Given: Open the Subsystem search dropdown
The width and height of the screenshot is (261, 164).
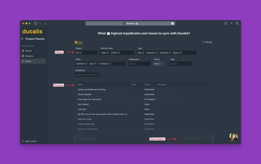Looking at the screenshot, I should (139, 64).
